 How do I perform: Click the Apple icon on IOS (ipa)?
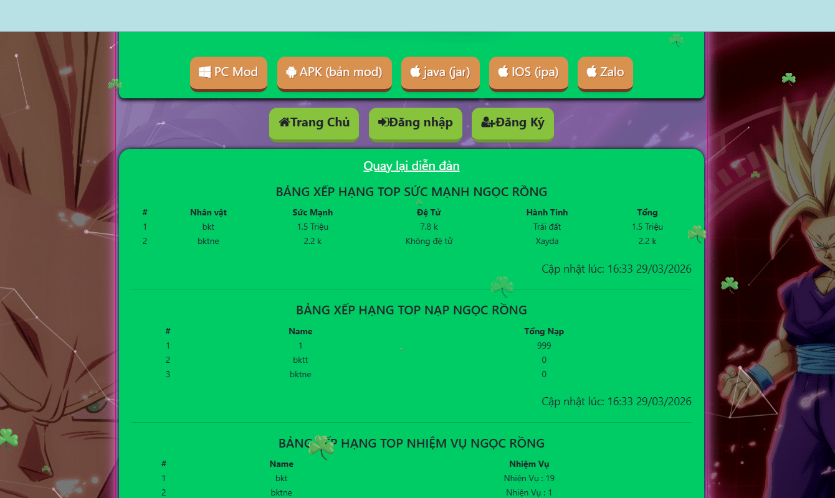(x=503, y=72)
